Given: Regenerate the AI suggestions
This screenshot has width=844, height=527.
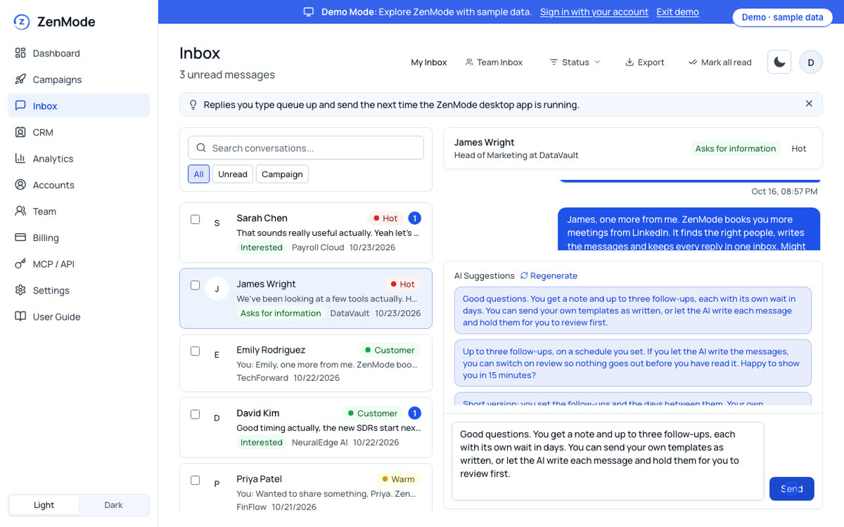Looking at the screenshot, I should pos(549,276).
